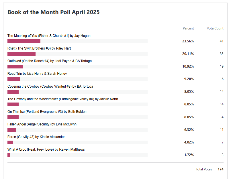Click the 'Percent' column header
231x181 pixels.
coord(188,28)
